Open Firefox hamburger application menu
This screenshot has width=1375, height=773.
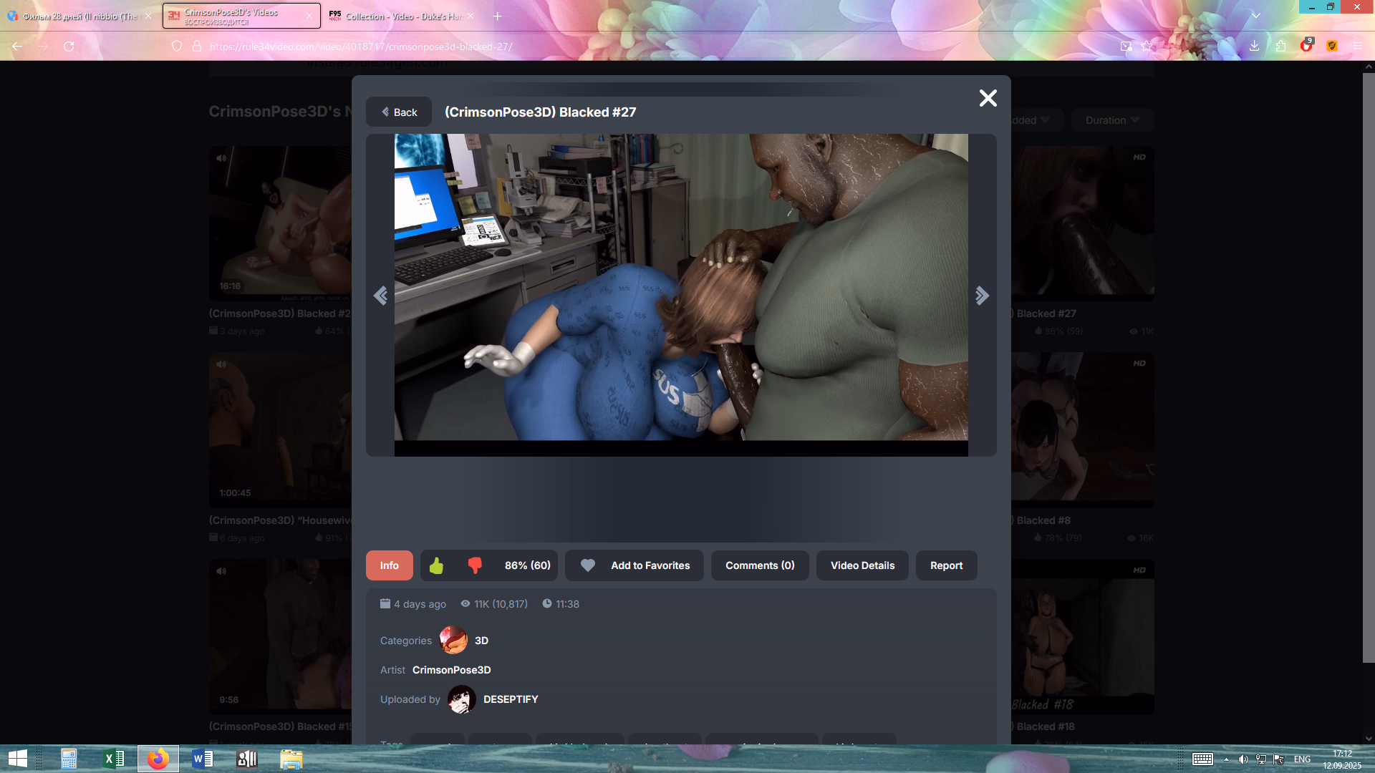pos(1357,47)
